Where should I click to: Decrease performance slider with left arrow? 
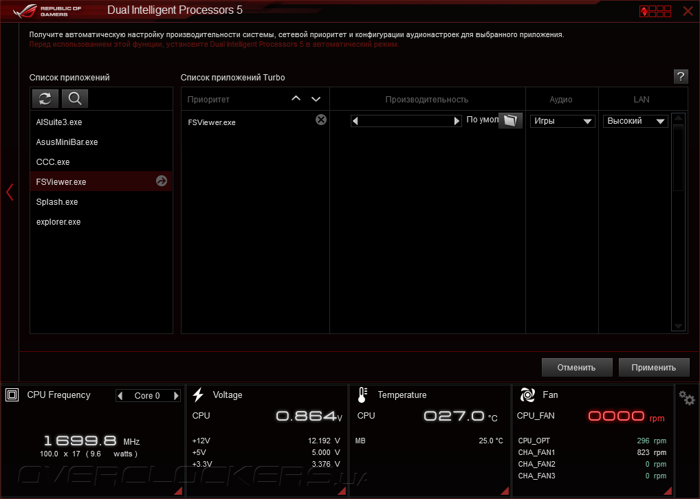(355, 121)
